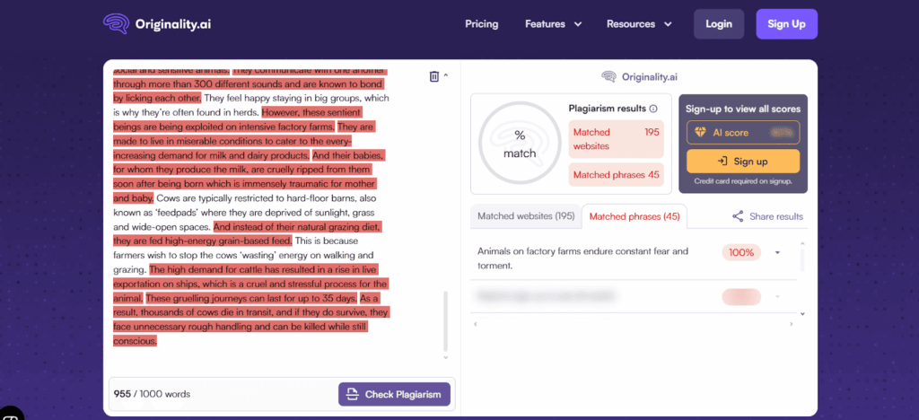Collapse text with caret beside trash icon
The image size is (919, 420).
446,75
